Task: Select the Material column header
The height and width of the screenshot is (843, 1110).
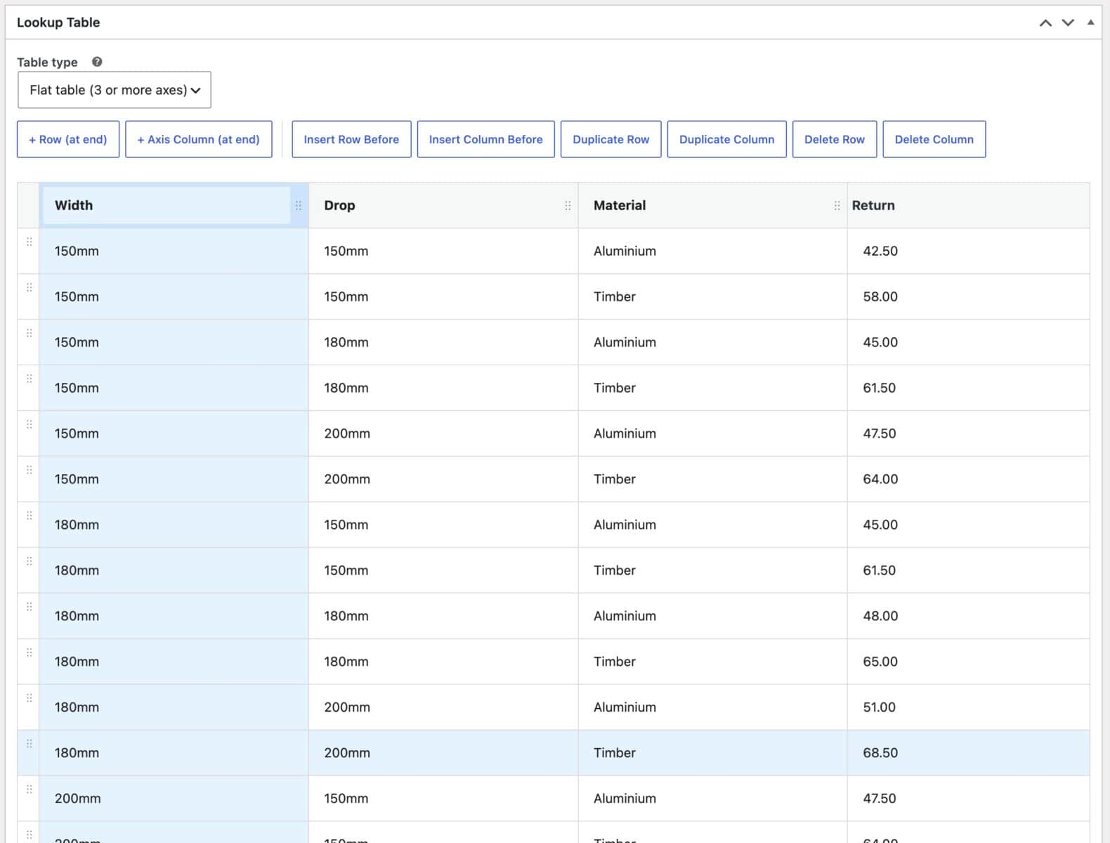Action: pyautogui.click(x=712, y=205)
